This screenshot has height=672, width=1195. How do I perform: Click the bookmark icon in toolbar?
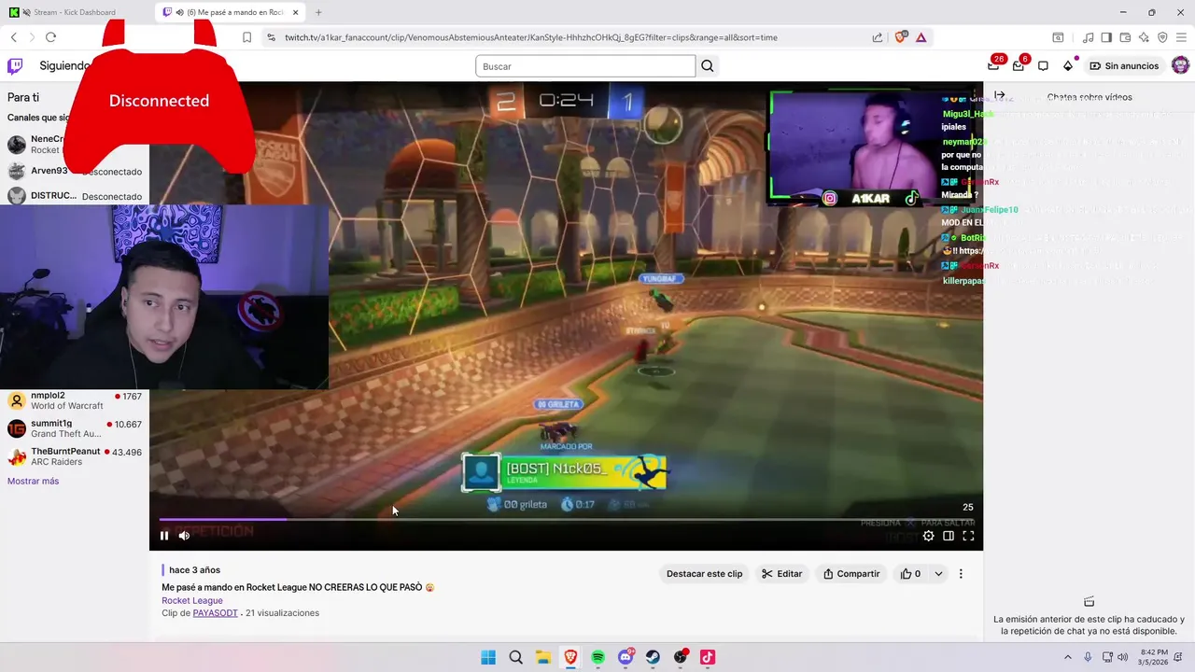tap(246, 37)
